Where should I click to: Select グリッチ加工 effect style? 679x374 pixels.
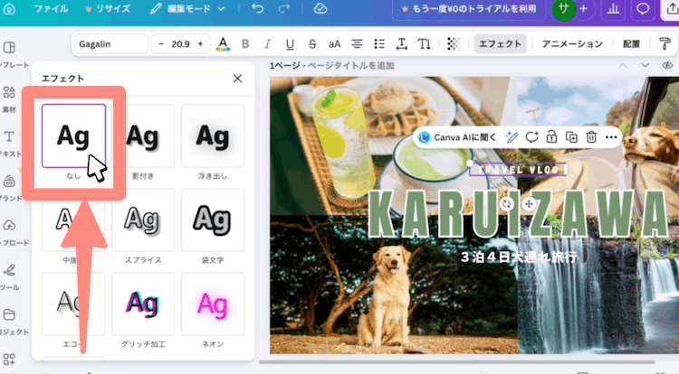[143, 304]
